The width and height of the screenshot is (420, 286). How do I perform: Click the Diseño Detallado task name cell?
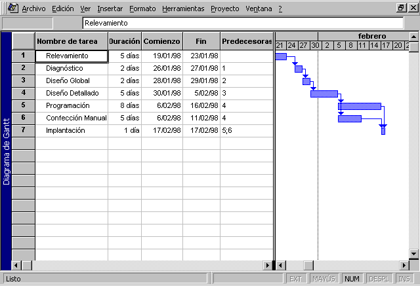(x=72, y=93)
